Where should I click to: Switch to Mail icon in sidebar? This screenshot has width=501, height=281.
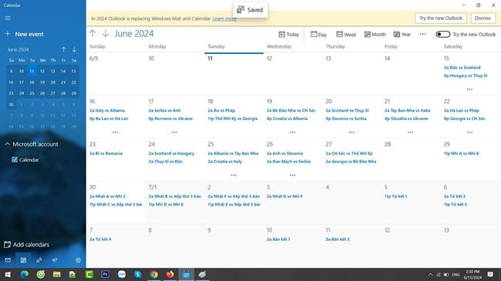8,260
